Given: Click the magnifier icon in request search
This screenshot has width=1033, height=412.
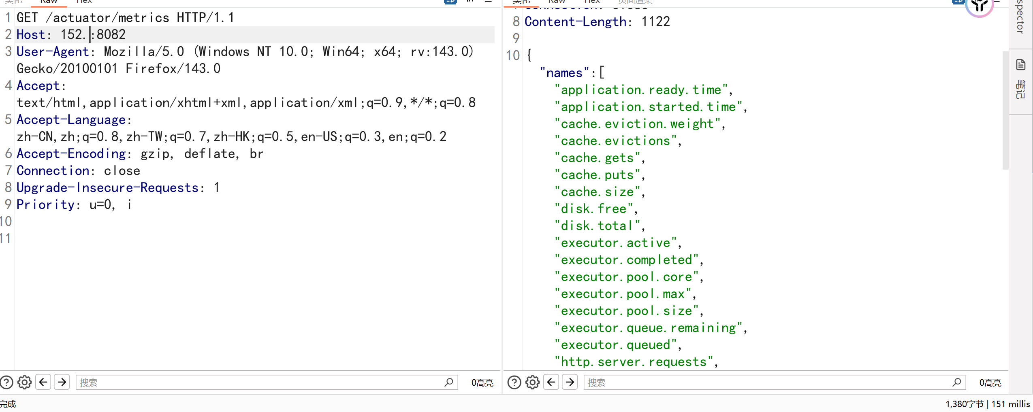Looking at the screenshot, I should point(448,382).
